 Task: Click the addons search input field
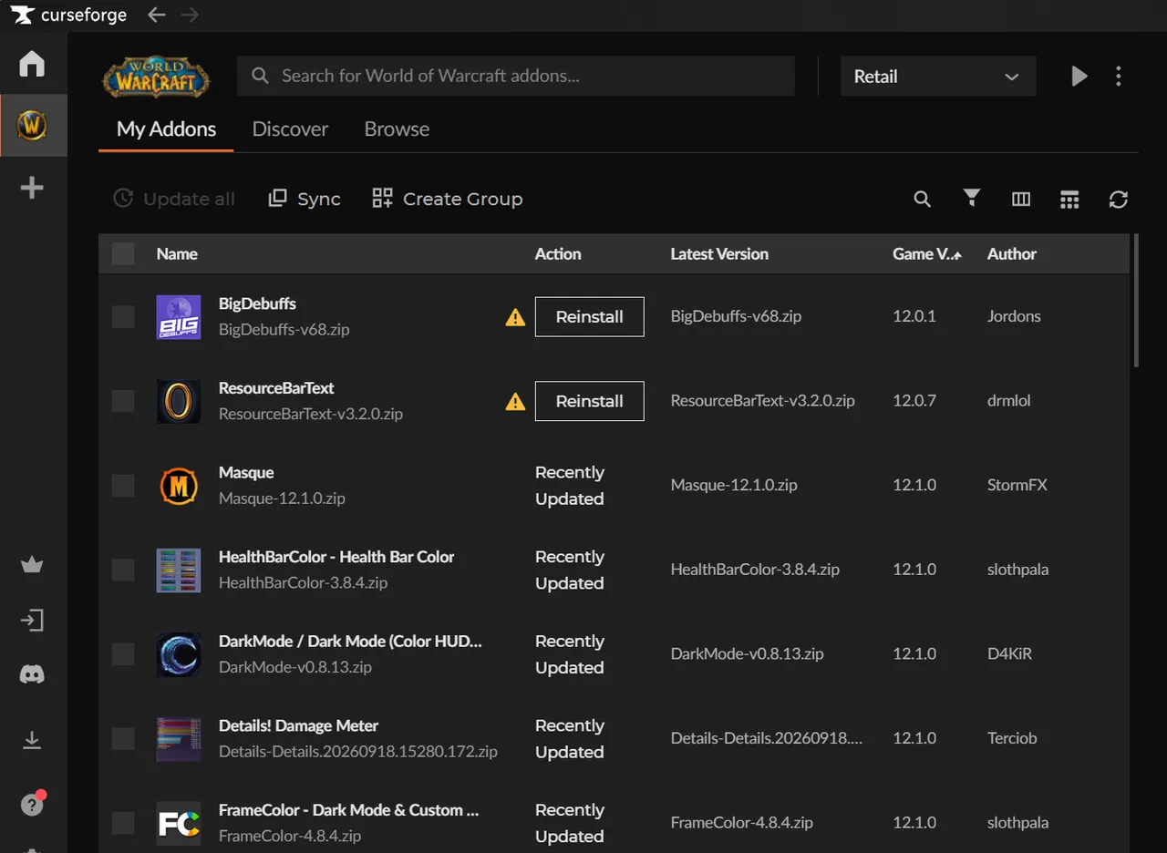(516, 77)
